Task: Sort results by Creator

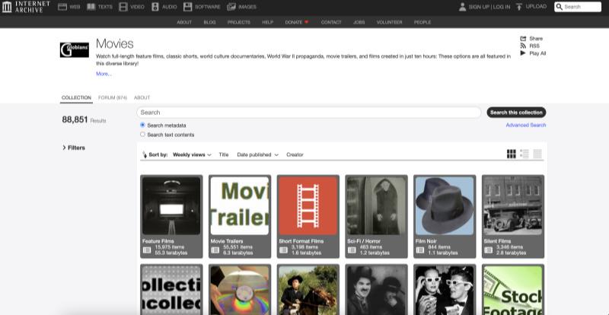Action: click(295, 154)
